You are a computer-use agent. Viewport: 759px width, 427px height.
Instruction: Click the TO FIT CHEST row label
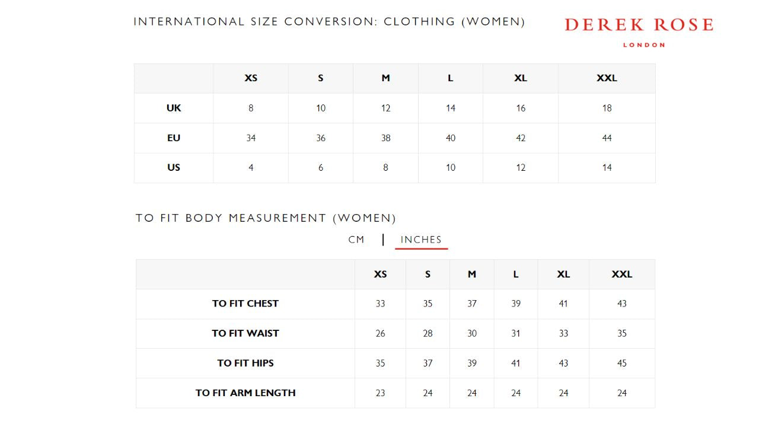[x=245, y=304]
